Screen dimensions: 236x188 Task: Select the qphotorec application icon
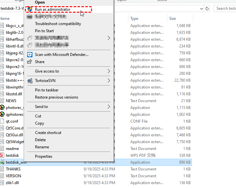tap(2, 114)
